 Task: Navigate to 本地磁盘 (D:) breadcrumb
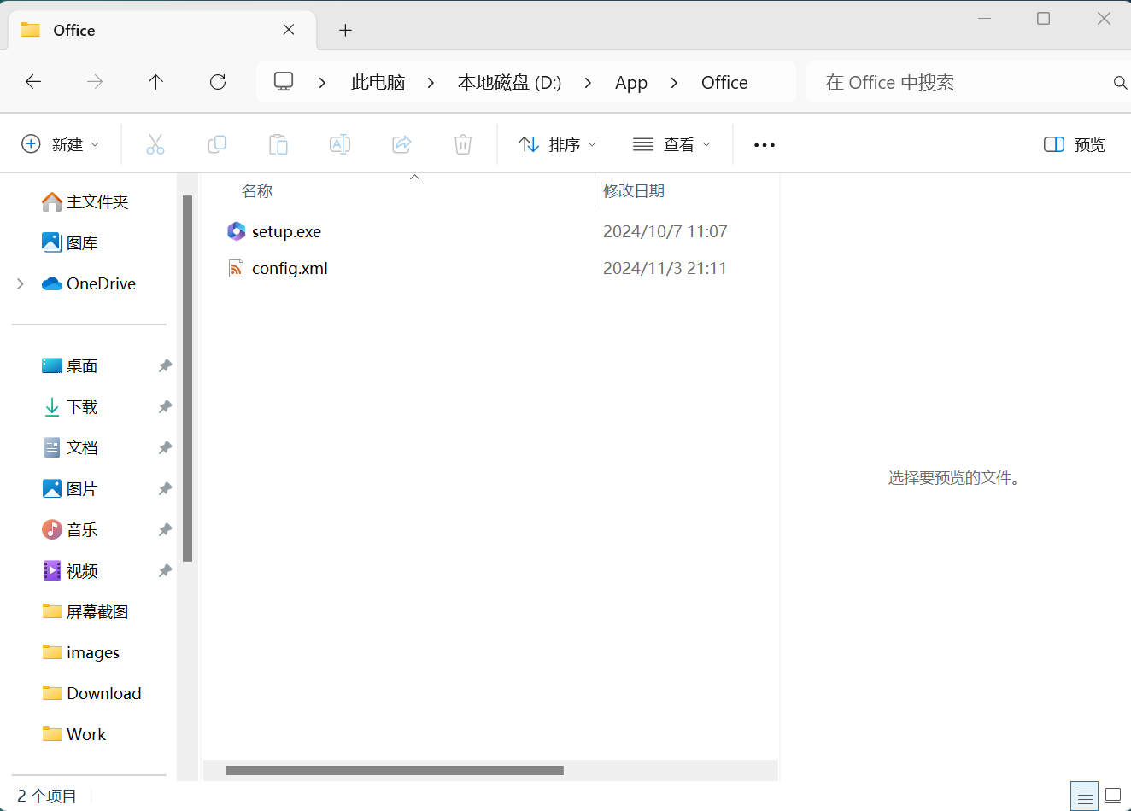tap(509, 83)
